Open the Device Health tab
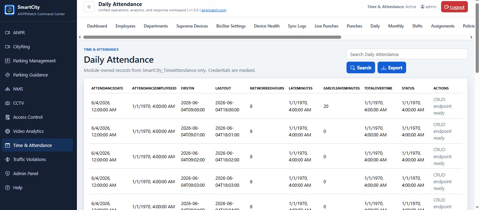Image resolution: width=482 pixels, height=210 pixels. tap(266, 26)
